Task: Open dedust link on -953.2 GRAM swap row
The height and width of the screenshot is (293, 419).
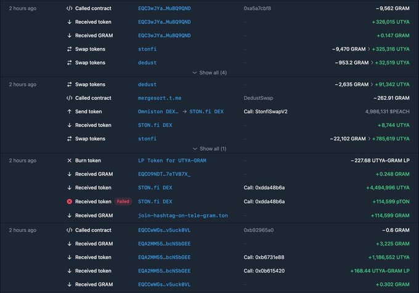Action: click(x=147, y=63)
